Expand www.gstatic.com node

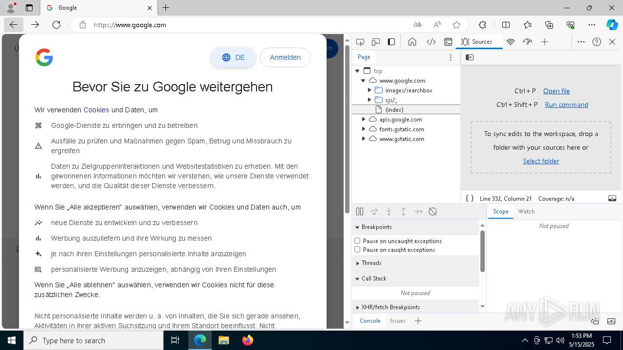click(364, 139)
